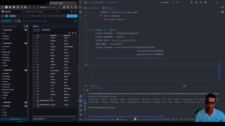225x126 pixels.
Task: Click the KQL query filter input
Action: point(48,21)
